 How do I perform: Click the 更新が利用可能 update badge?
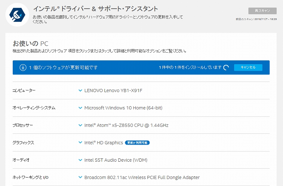[x=137, y=143]
